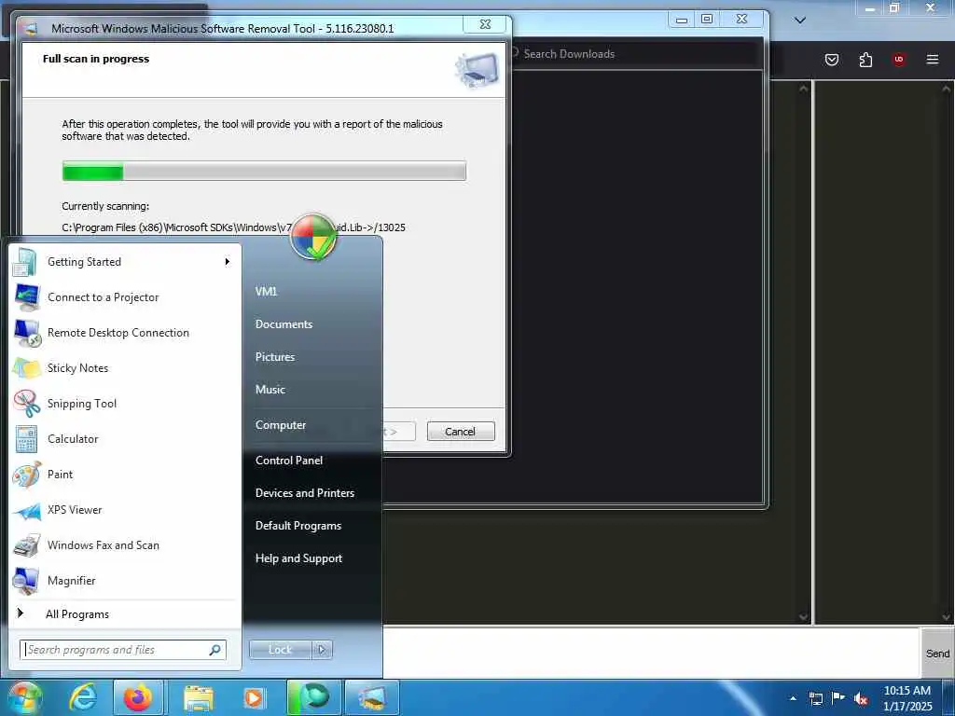955x716 pixels.
Task: Open Internet Explorer from taskbar
Action: point(82,697)
